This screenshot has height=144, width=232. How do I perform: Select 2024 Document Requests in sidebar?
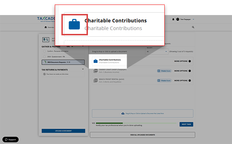[63, 62]
